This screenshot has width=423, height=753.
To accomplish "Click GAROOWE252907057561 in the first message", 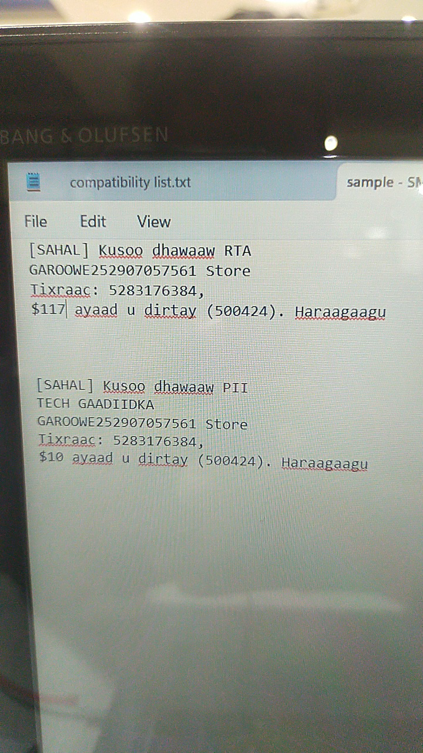I will 113,271.
